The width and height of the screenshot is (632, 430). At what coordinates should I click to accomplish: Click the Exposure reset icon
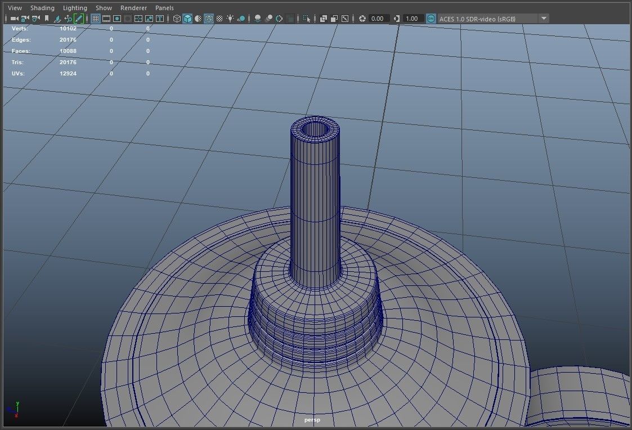coord(362,19)
